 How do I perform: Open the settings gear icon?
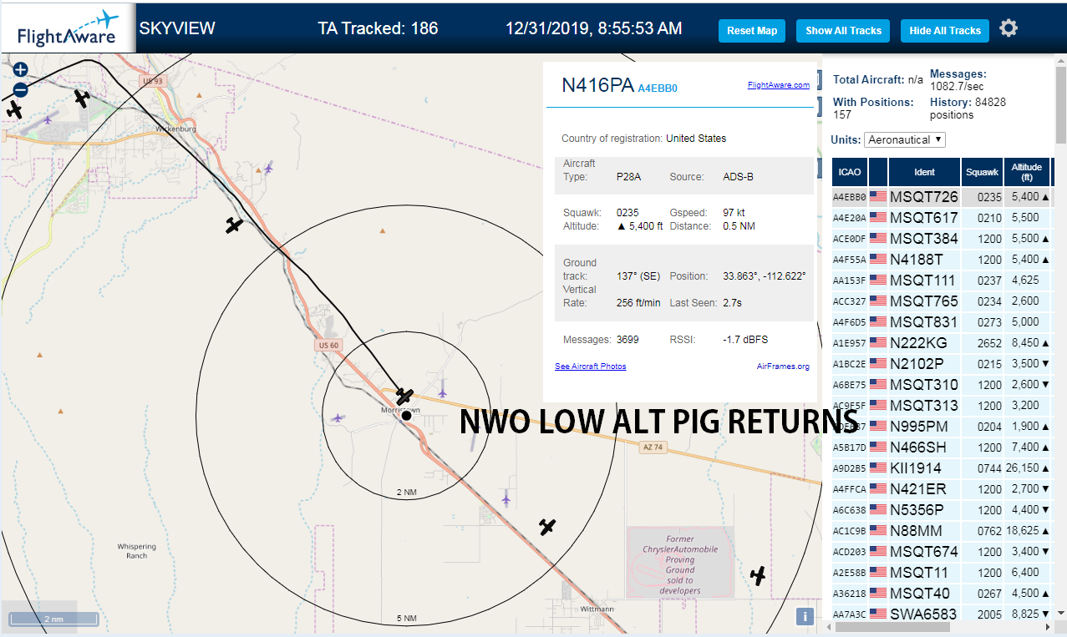point(1009,28)
